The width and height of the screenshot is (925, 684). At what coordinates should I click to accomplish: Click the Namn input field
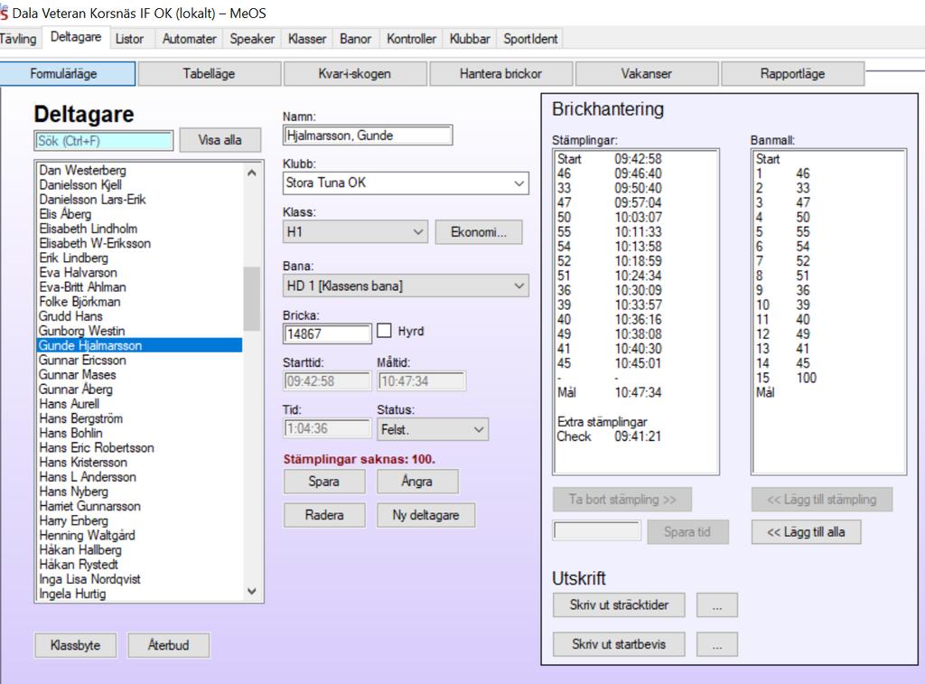coord(368,136)
